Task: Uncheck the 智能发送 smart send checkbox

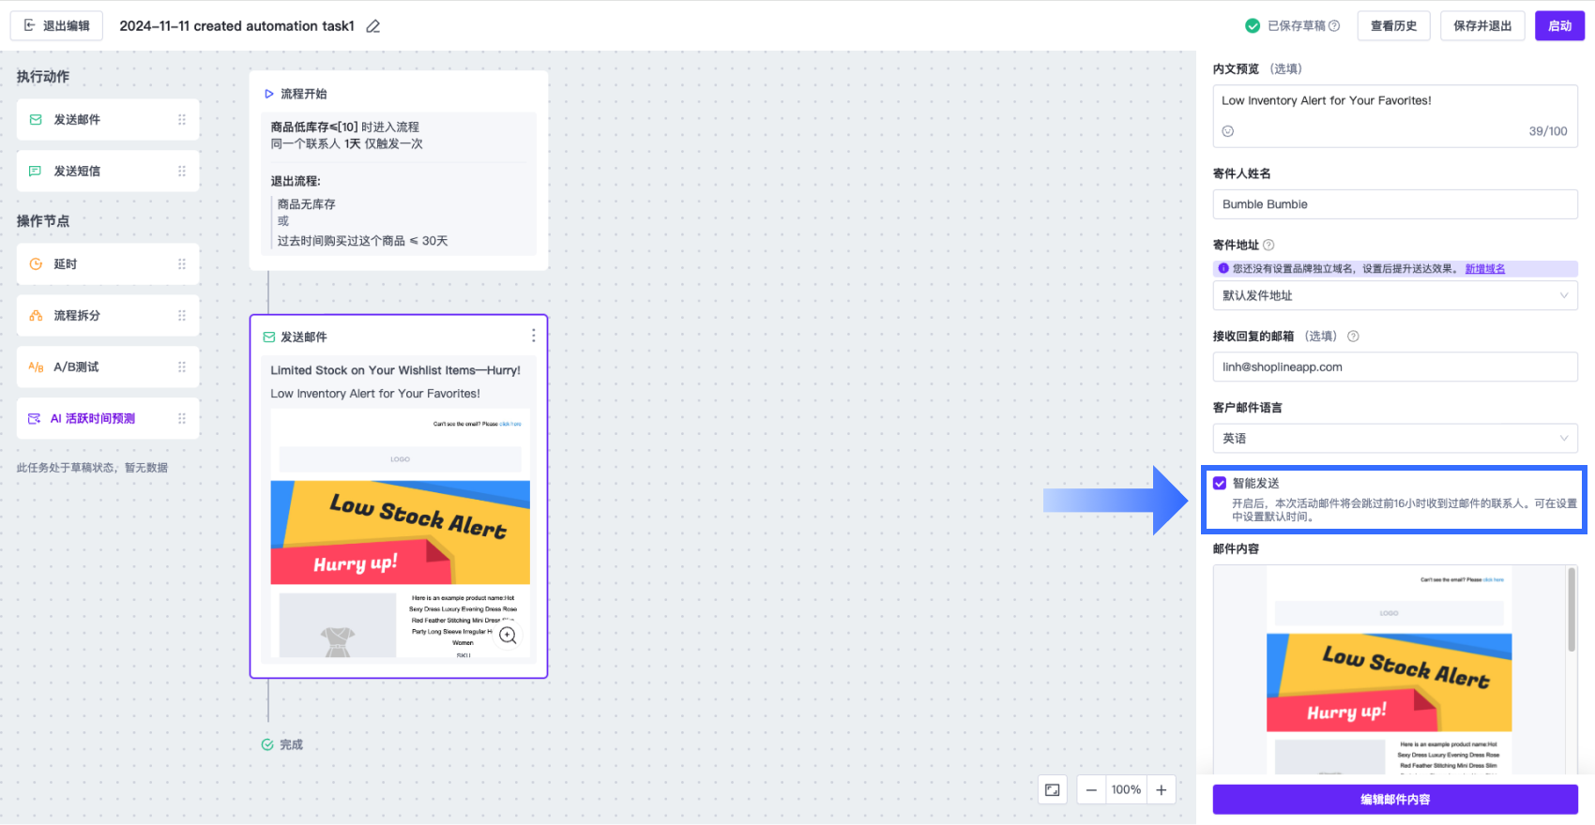Action: click(1220, 483)
